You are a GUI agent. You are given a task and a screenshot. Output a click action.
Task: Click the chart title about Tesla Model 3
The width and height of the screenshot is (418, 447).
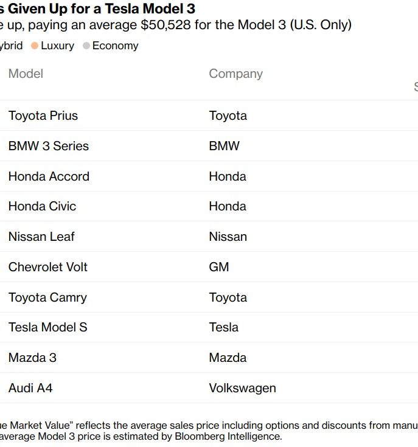click(x=97, y=9)
